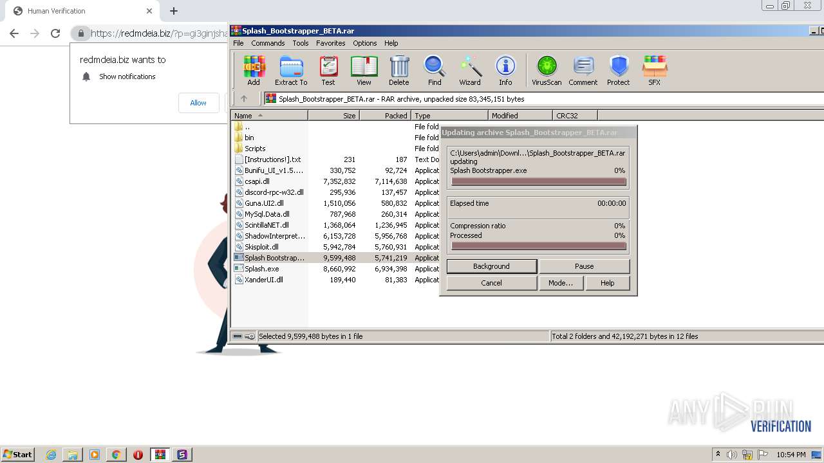Go back in Chrome
This screenshot has height=463, width=824.
pos(14,33)
